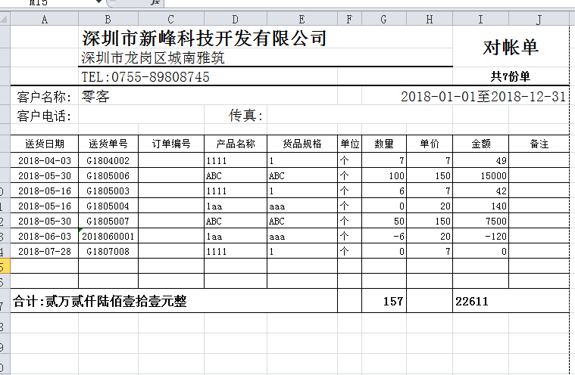Select column A header
The width and height of the screenshot is (575, 375).
pos(45,19)
